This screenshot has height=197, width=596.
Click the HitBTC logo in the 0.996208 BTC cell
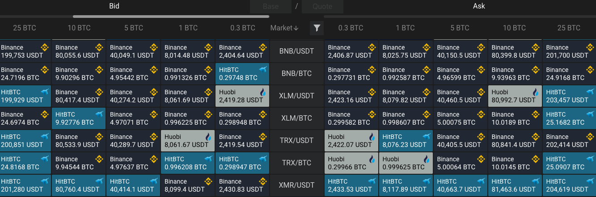[208, 159]
